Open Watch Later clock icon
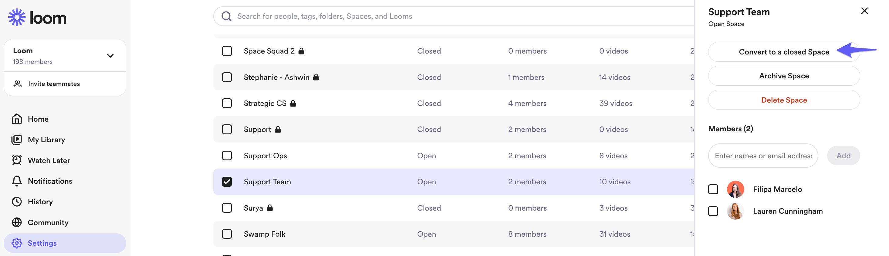 pos(17,160)
